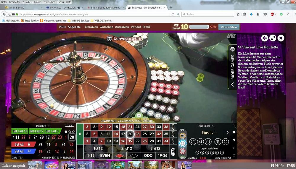Screen dimensions: 296x169
Task: Open Angebote menu item
Action: [x=74, y=27]
